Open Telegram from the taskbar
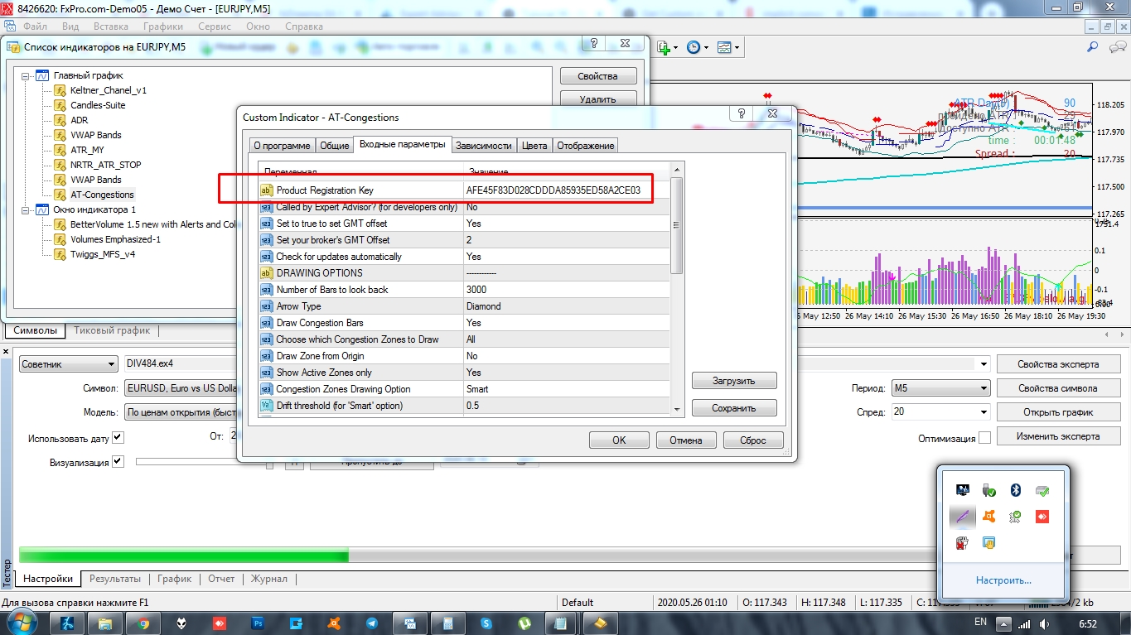The width and height of the screenshot is (1131, 635). 372,623
